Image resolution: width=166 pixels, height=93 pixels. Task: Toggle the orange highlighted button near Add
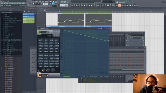point(120,5)
